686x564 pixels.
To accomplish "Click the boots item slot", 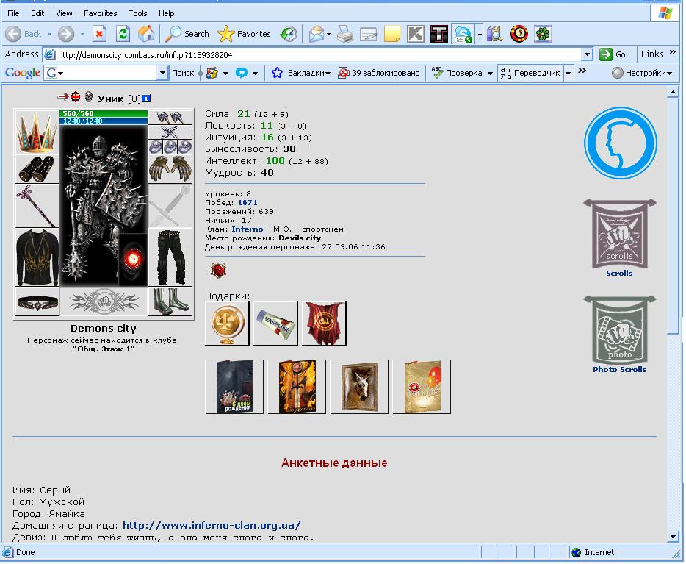I will point(170,301).
